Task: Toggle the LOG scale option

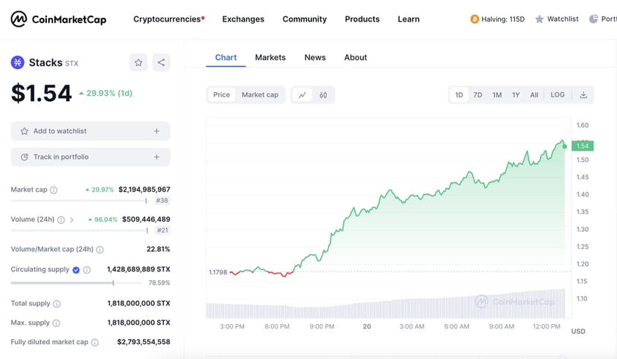Action: tap(557, 95)
